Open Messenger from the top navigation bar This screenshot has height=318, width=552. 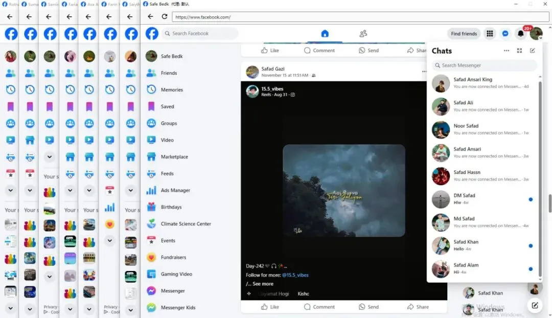pyautogui.click(x=505, y=33)
